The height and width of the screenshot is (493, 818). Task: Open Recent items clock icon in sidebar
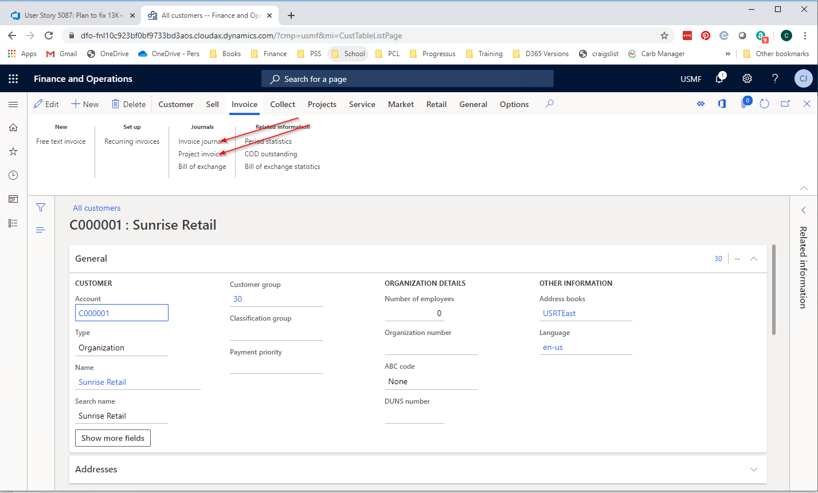[x=13, y=175]
